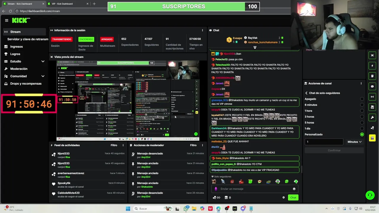Click the document icon in right toolbar

(372, 76)
